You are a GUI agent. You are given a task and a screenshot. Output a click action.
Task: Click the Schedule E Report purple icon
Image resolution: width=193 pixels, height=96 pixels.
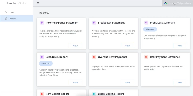[x=42, y=57]
